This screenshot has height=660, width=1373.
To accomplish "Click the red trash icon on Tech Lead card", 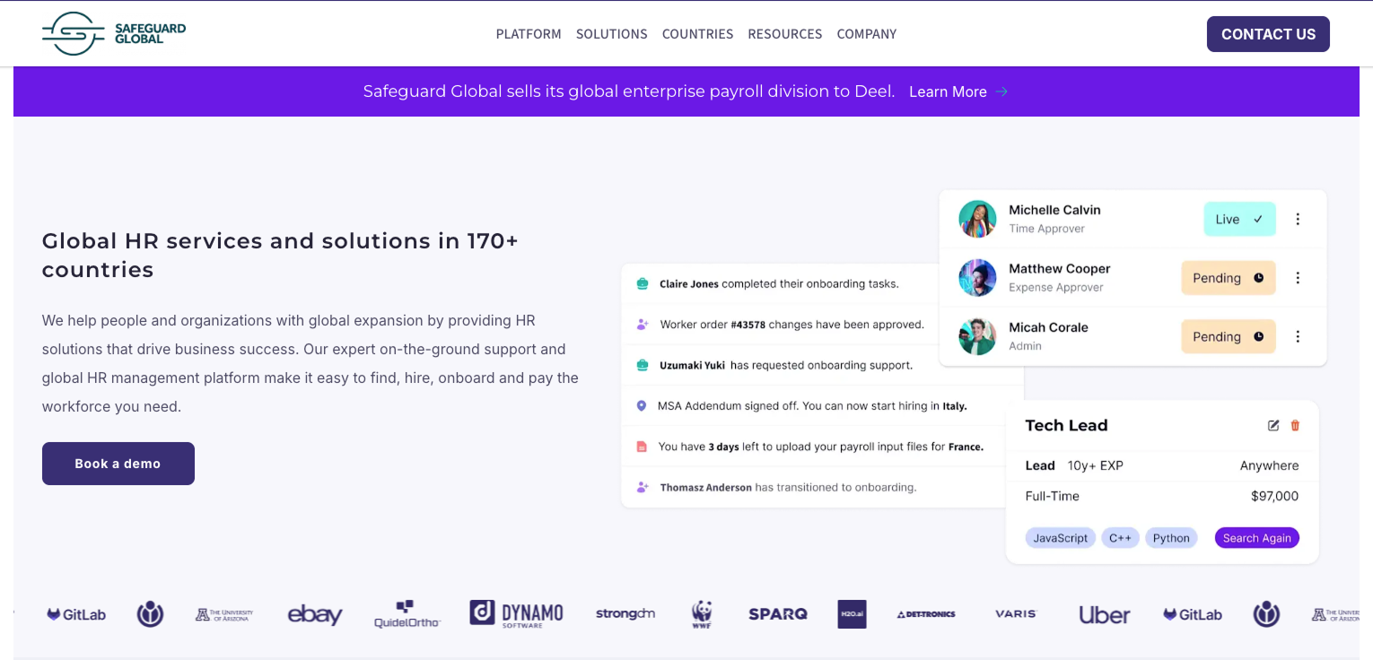I will click(x=1295, y=425).
